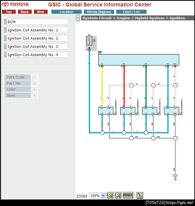Open the Chart / List tab

[131, 12]
